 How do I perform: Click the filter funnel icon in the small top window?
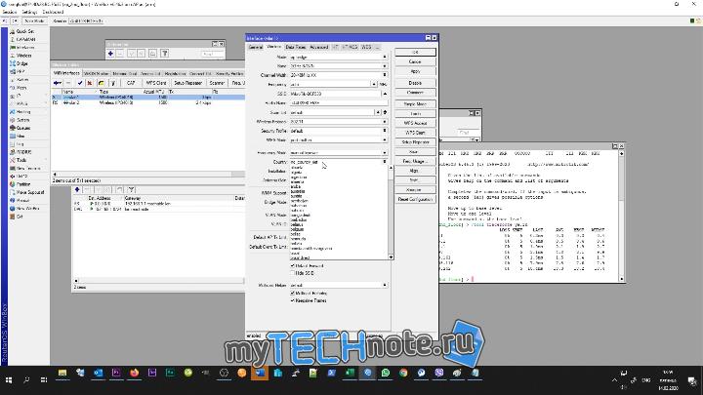[165, 54]
